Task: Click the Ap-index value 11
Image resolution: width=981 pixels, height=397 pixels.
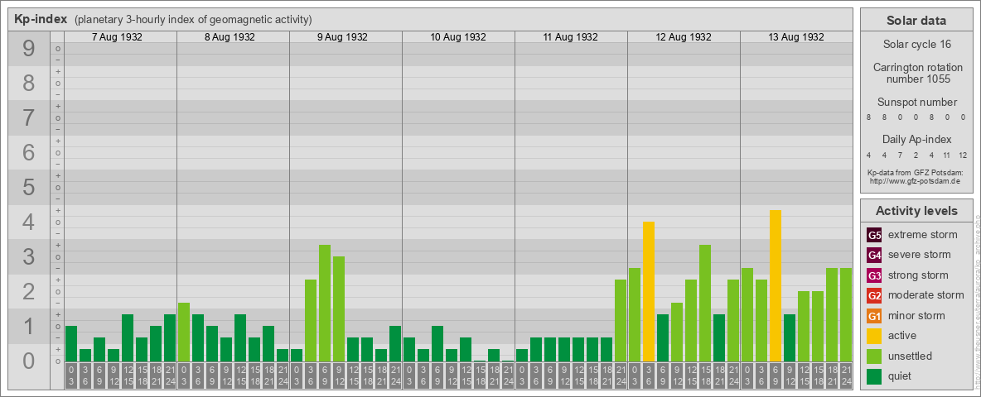Action: tap(947, 155)
